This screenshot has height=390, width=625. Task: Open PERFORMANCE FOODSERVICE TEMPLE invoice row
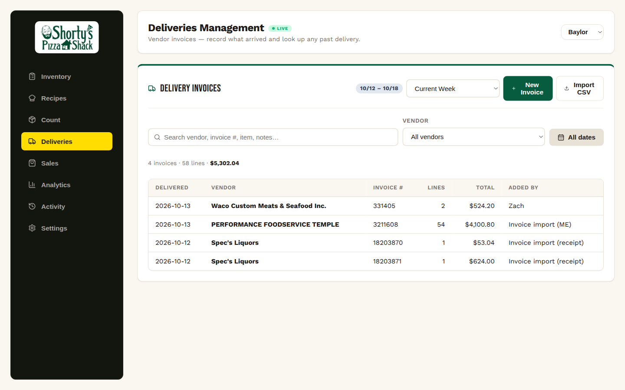click(x=376, y=224)
